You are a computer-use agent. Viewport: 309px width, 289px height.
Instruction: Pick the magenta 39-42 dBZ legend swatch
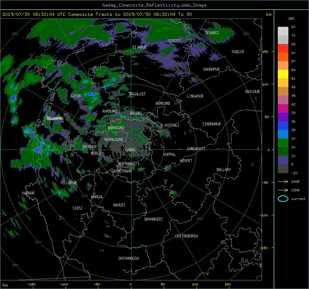(283, 109)
